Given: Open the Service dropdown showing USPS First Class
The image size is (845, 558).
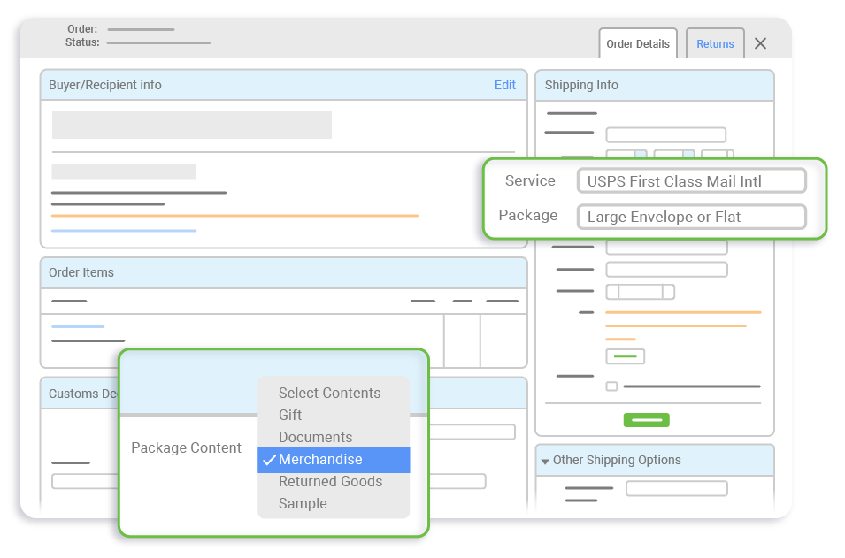Looking at the screenshot, I should (x=691, y=181).
